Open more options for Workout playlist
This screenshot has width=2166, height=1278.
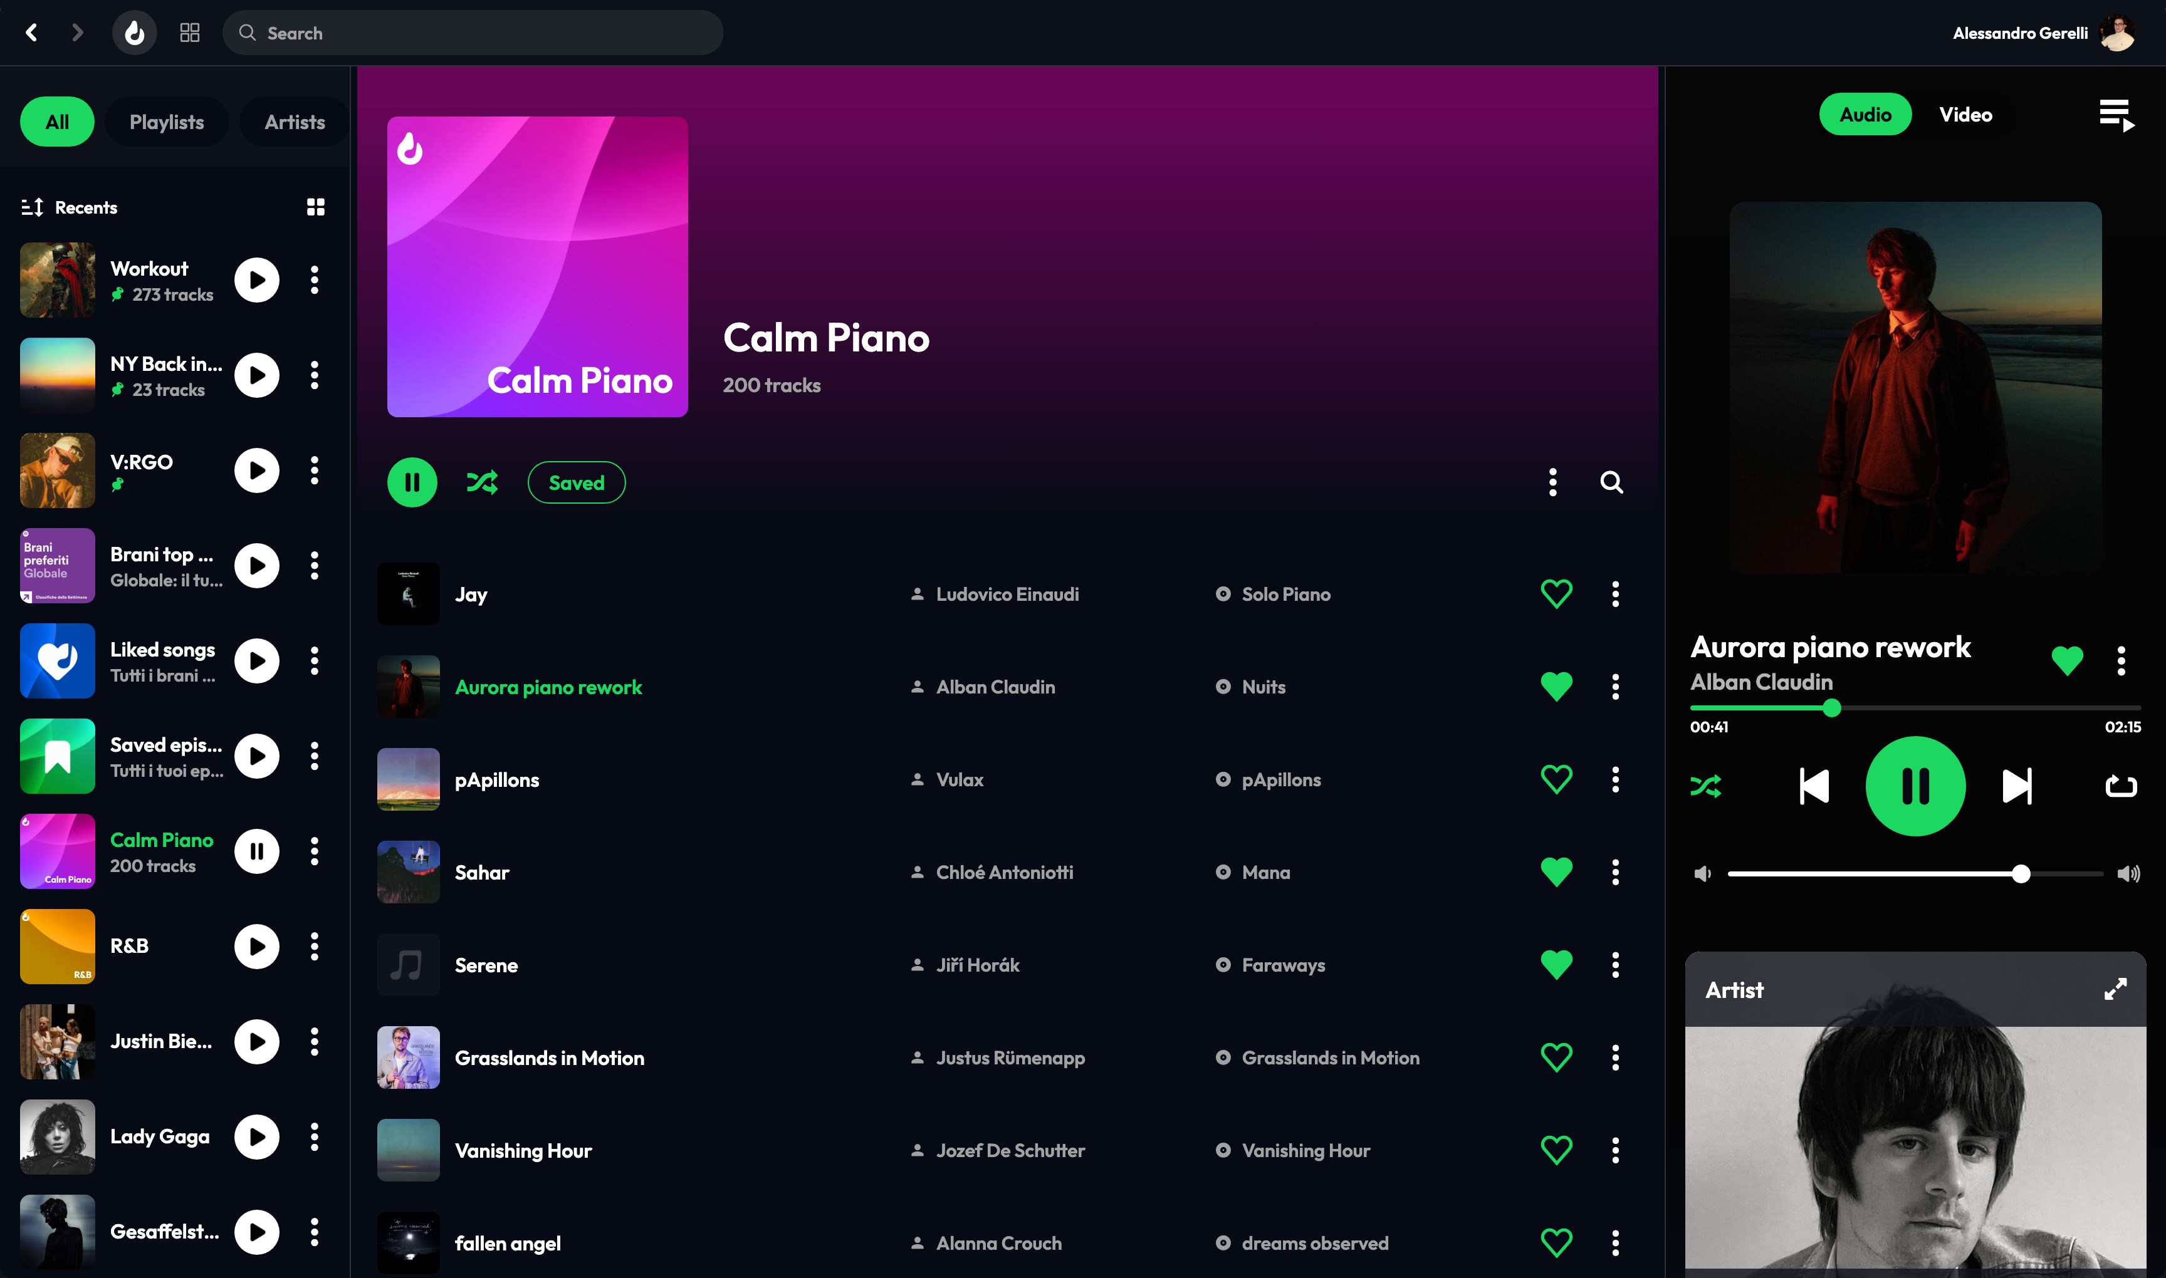(x=315, y=280)
